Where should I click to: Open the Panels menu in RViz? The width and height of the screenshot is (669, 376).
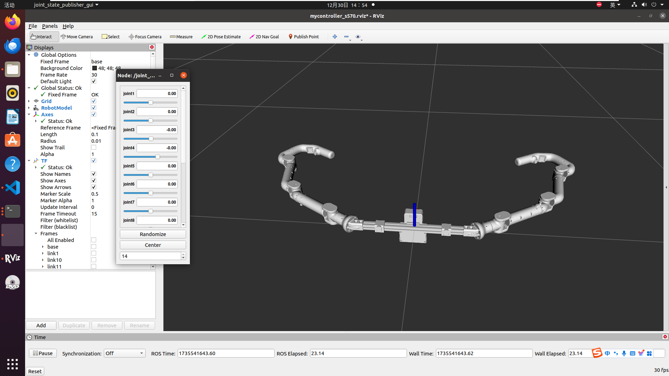coord(49,26)
